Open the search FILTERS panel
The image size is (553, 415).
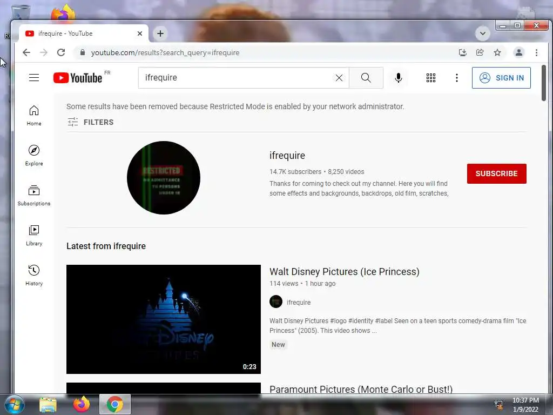[91, 122]
